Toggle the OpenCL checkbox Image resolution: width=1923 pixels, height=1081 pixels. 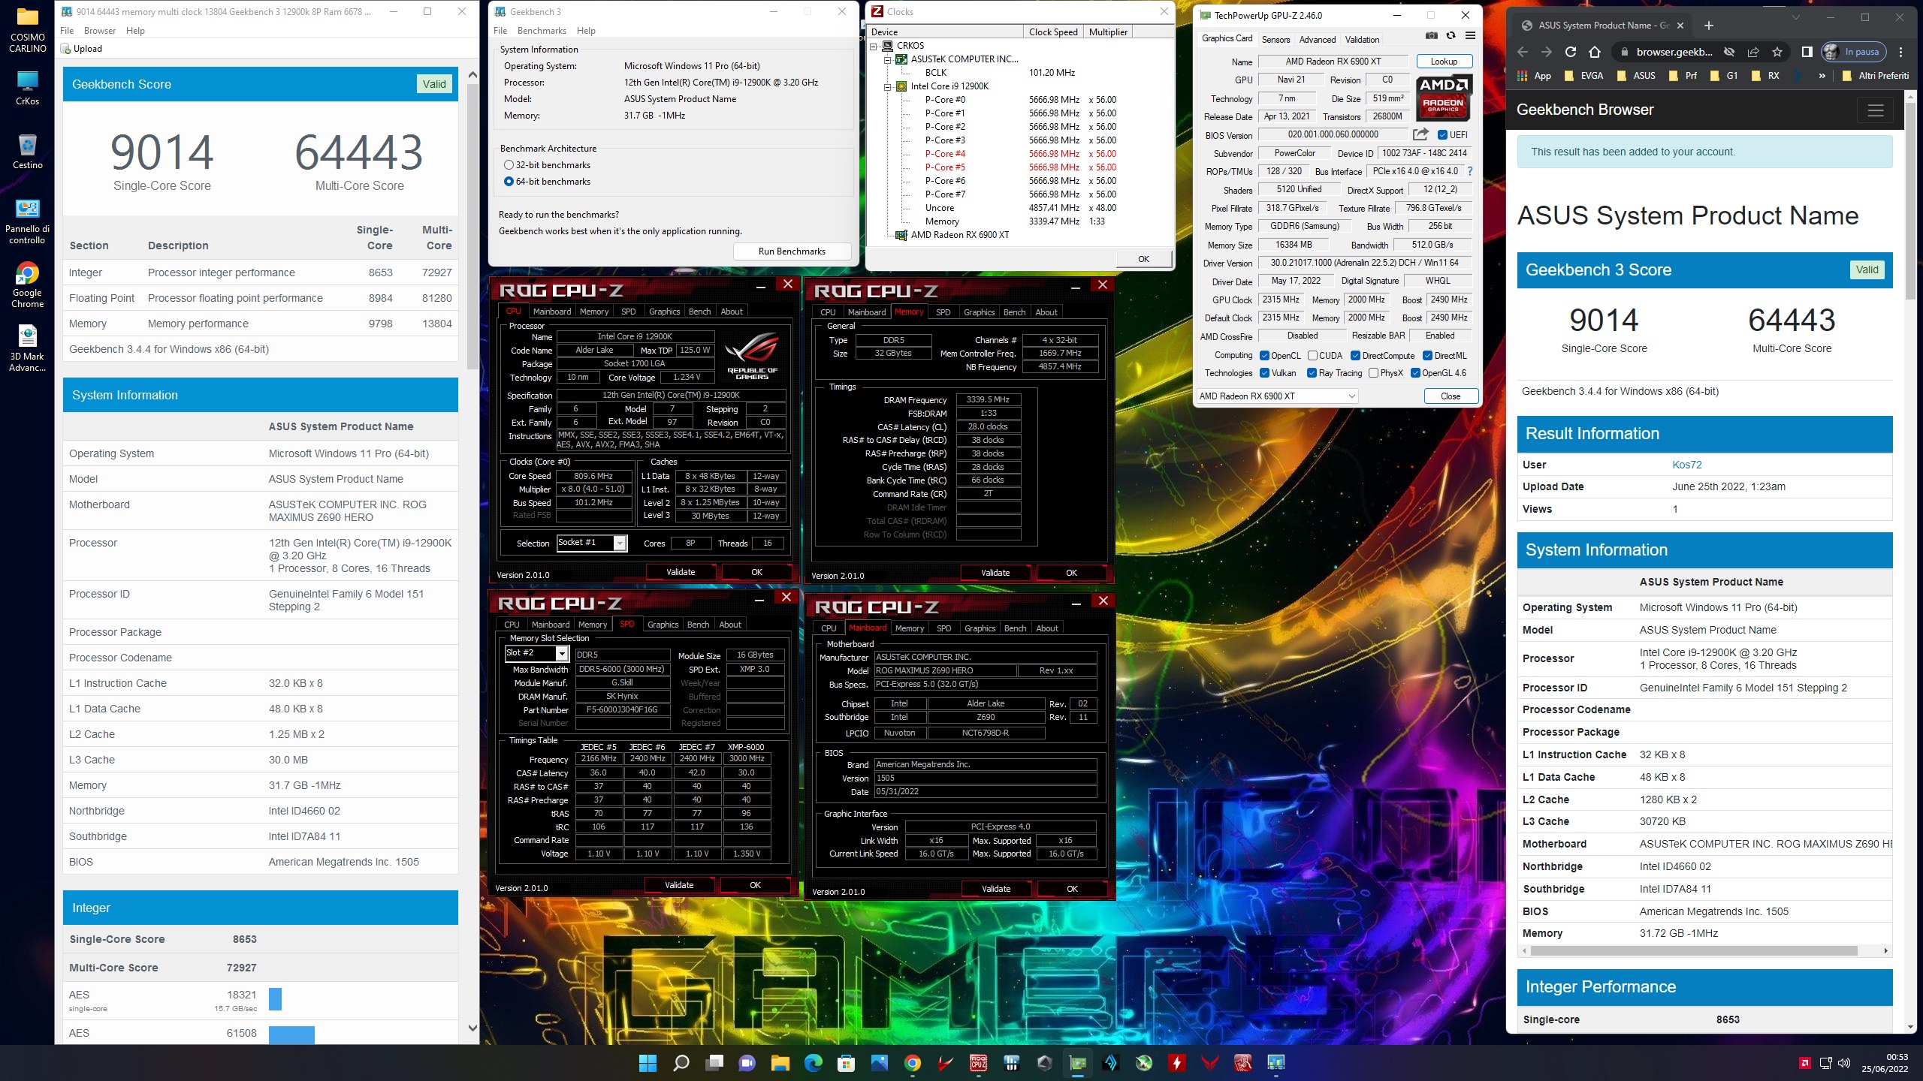[1265, 356]
